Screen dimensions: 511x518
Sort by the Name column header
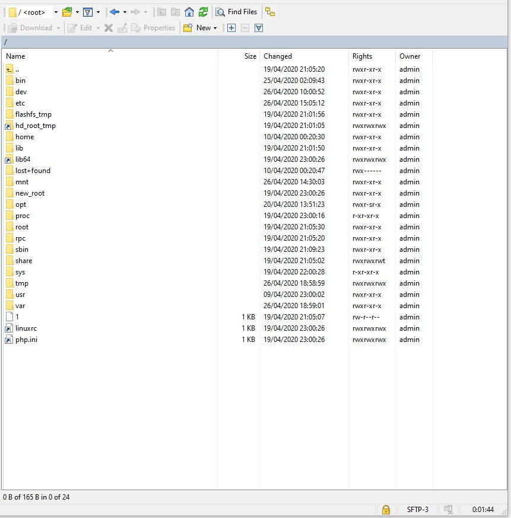click(110, 56)
